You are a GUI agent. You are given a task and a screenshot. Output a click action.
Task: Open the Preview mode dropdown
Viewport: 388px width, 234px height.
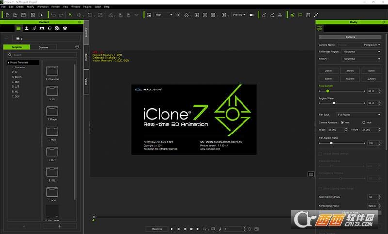[239, 15]
